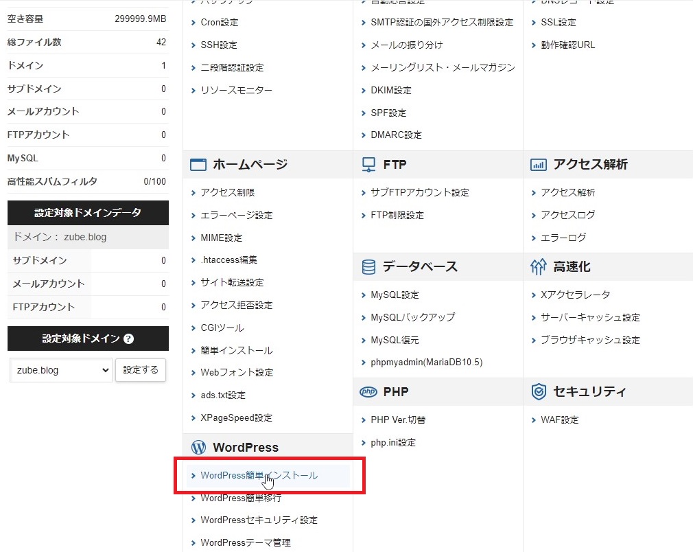Click the 設定する button
The height and width of the screenshot is (552, 693).
point(141,370)
